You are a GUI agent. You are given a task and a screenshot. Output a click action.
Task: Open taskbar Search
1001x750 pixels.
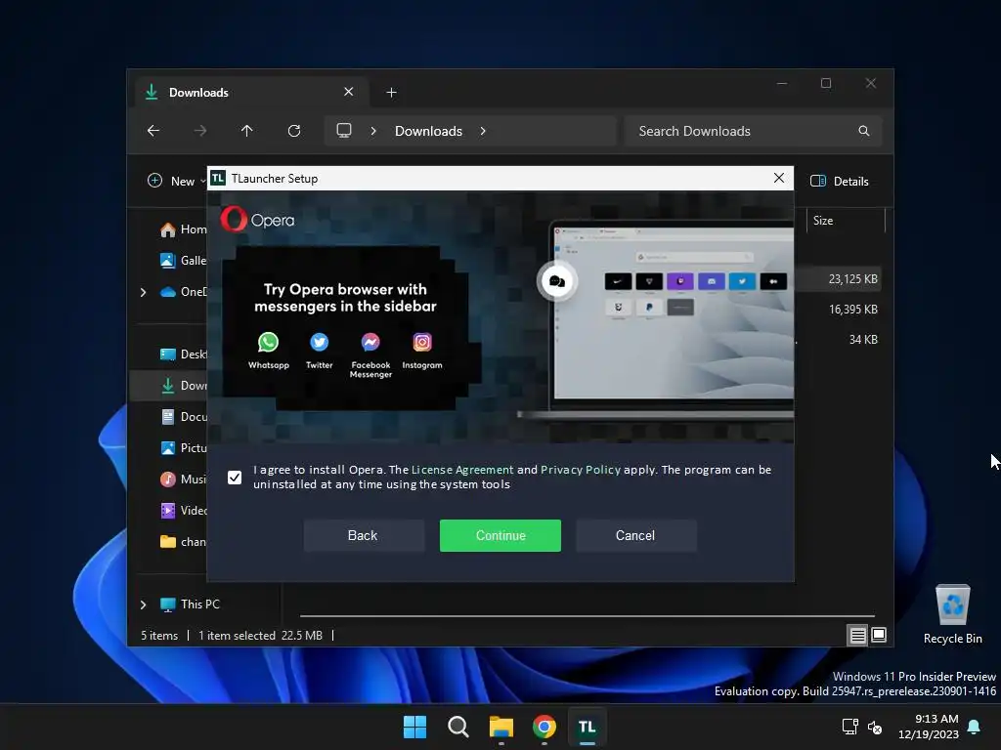457,727
